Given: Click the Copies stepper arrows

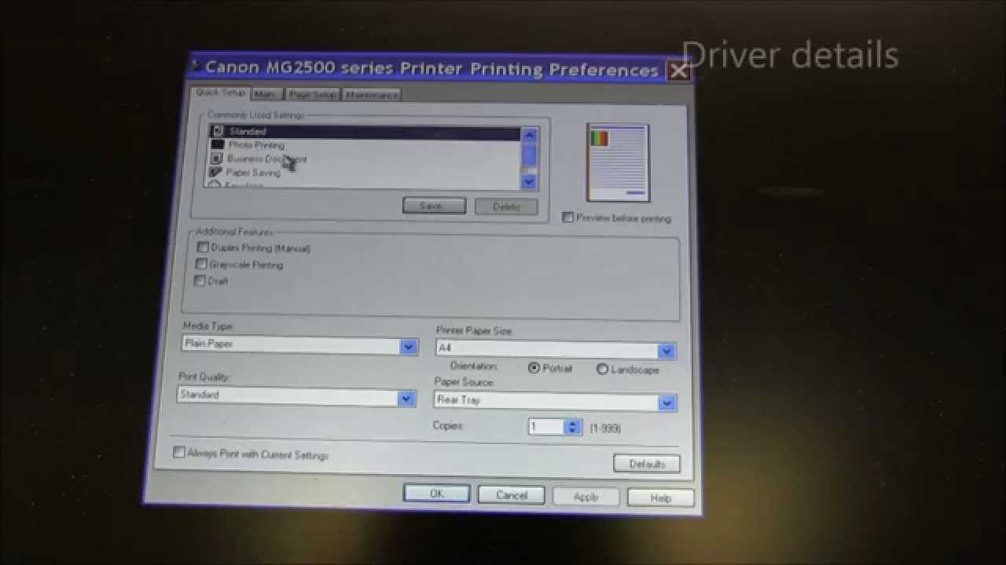Looking at the screenshot, I should (x=573, y=427).
